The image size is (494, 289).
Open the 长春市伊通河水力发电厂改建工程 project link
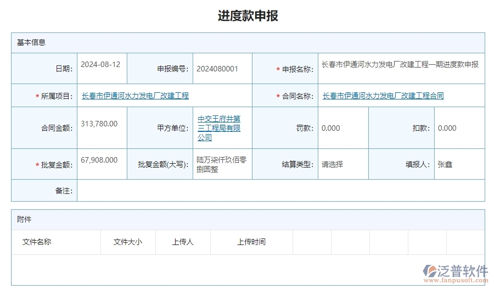point(135,96)
